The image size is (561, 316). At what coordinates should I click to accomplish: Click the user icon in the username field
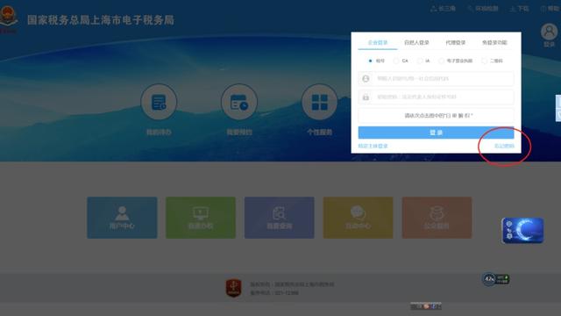pos(366,78)
